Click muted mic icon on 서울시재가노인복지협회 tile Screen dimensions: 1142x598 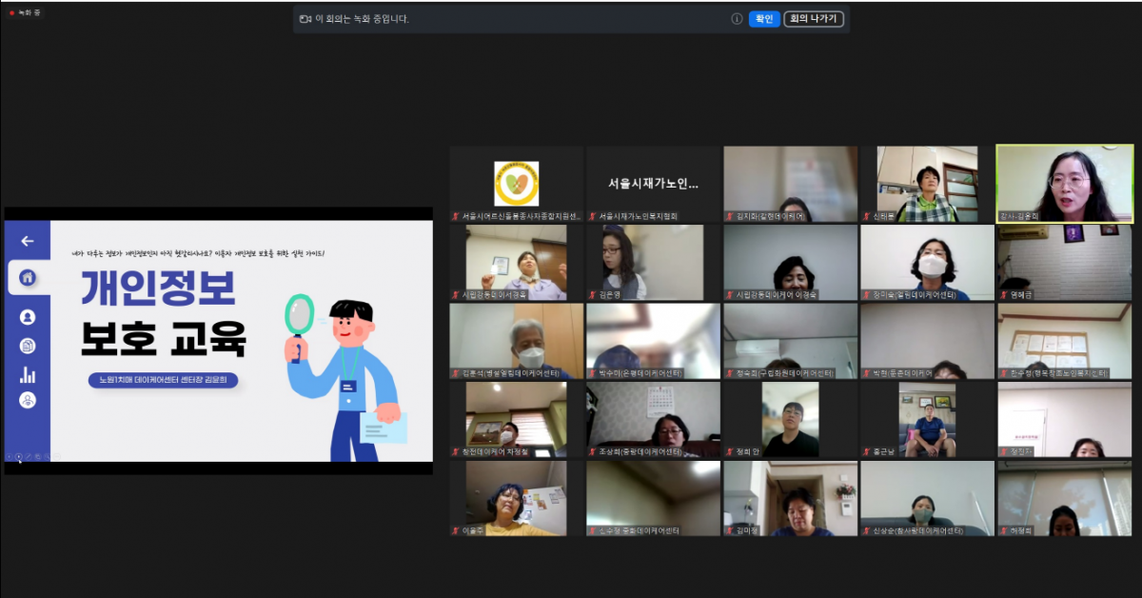[x=592, y=216]
